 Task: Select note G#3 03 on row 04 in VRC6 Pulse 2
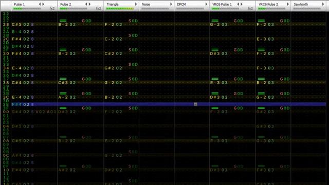265,126
